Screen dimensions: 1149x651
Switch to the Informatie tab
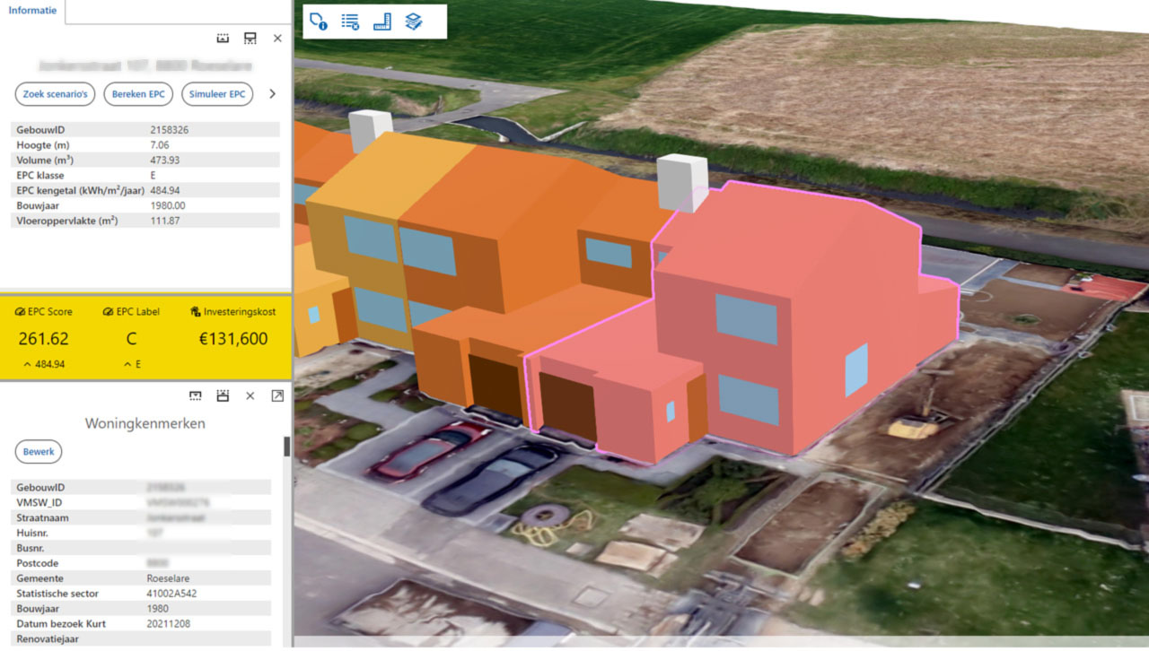tap(33, 11)
